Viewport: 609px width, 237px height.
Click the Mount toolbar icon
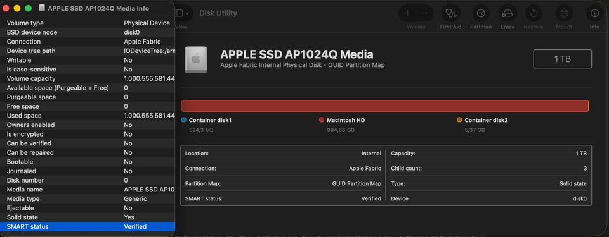(564, 13)
